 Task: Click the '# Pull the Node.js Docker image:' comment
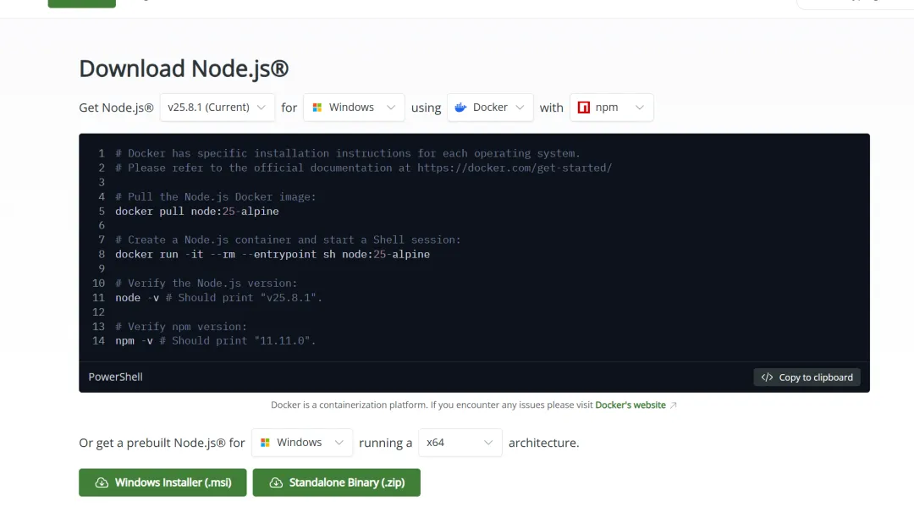tap(215, 196)
